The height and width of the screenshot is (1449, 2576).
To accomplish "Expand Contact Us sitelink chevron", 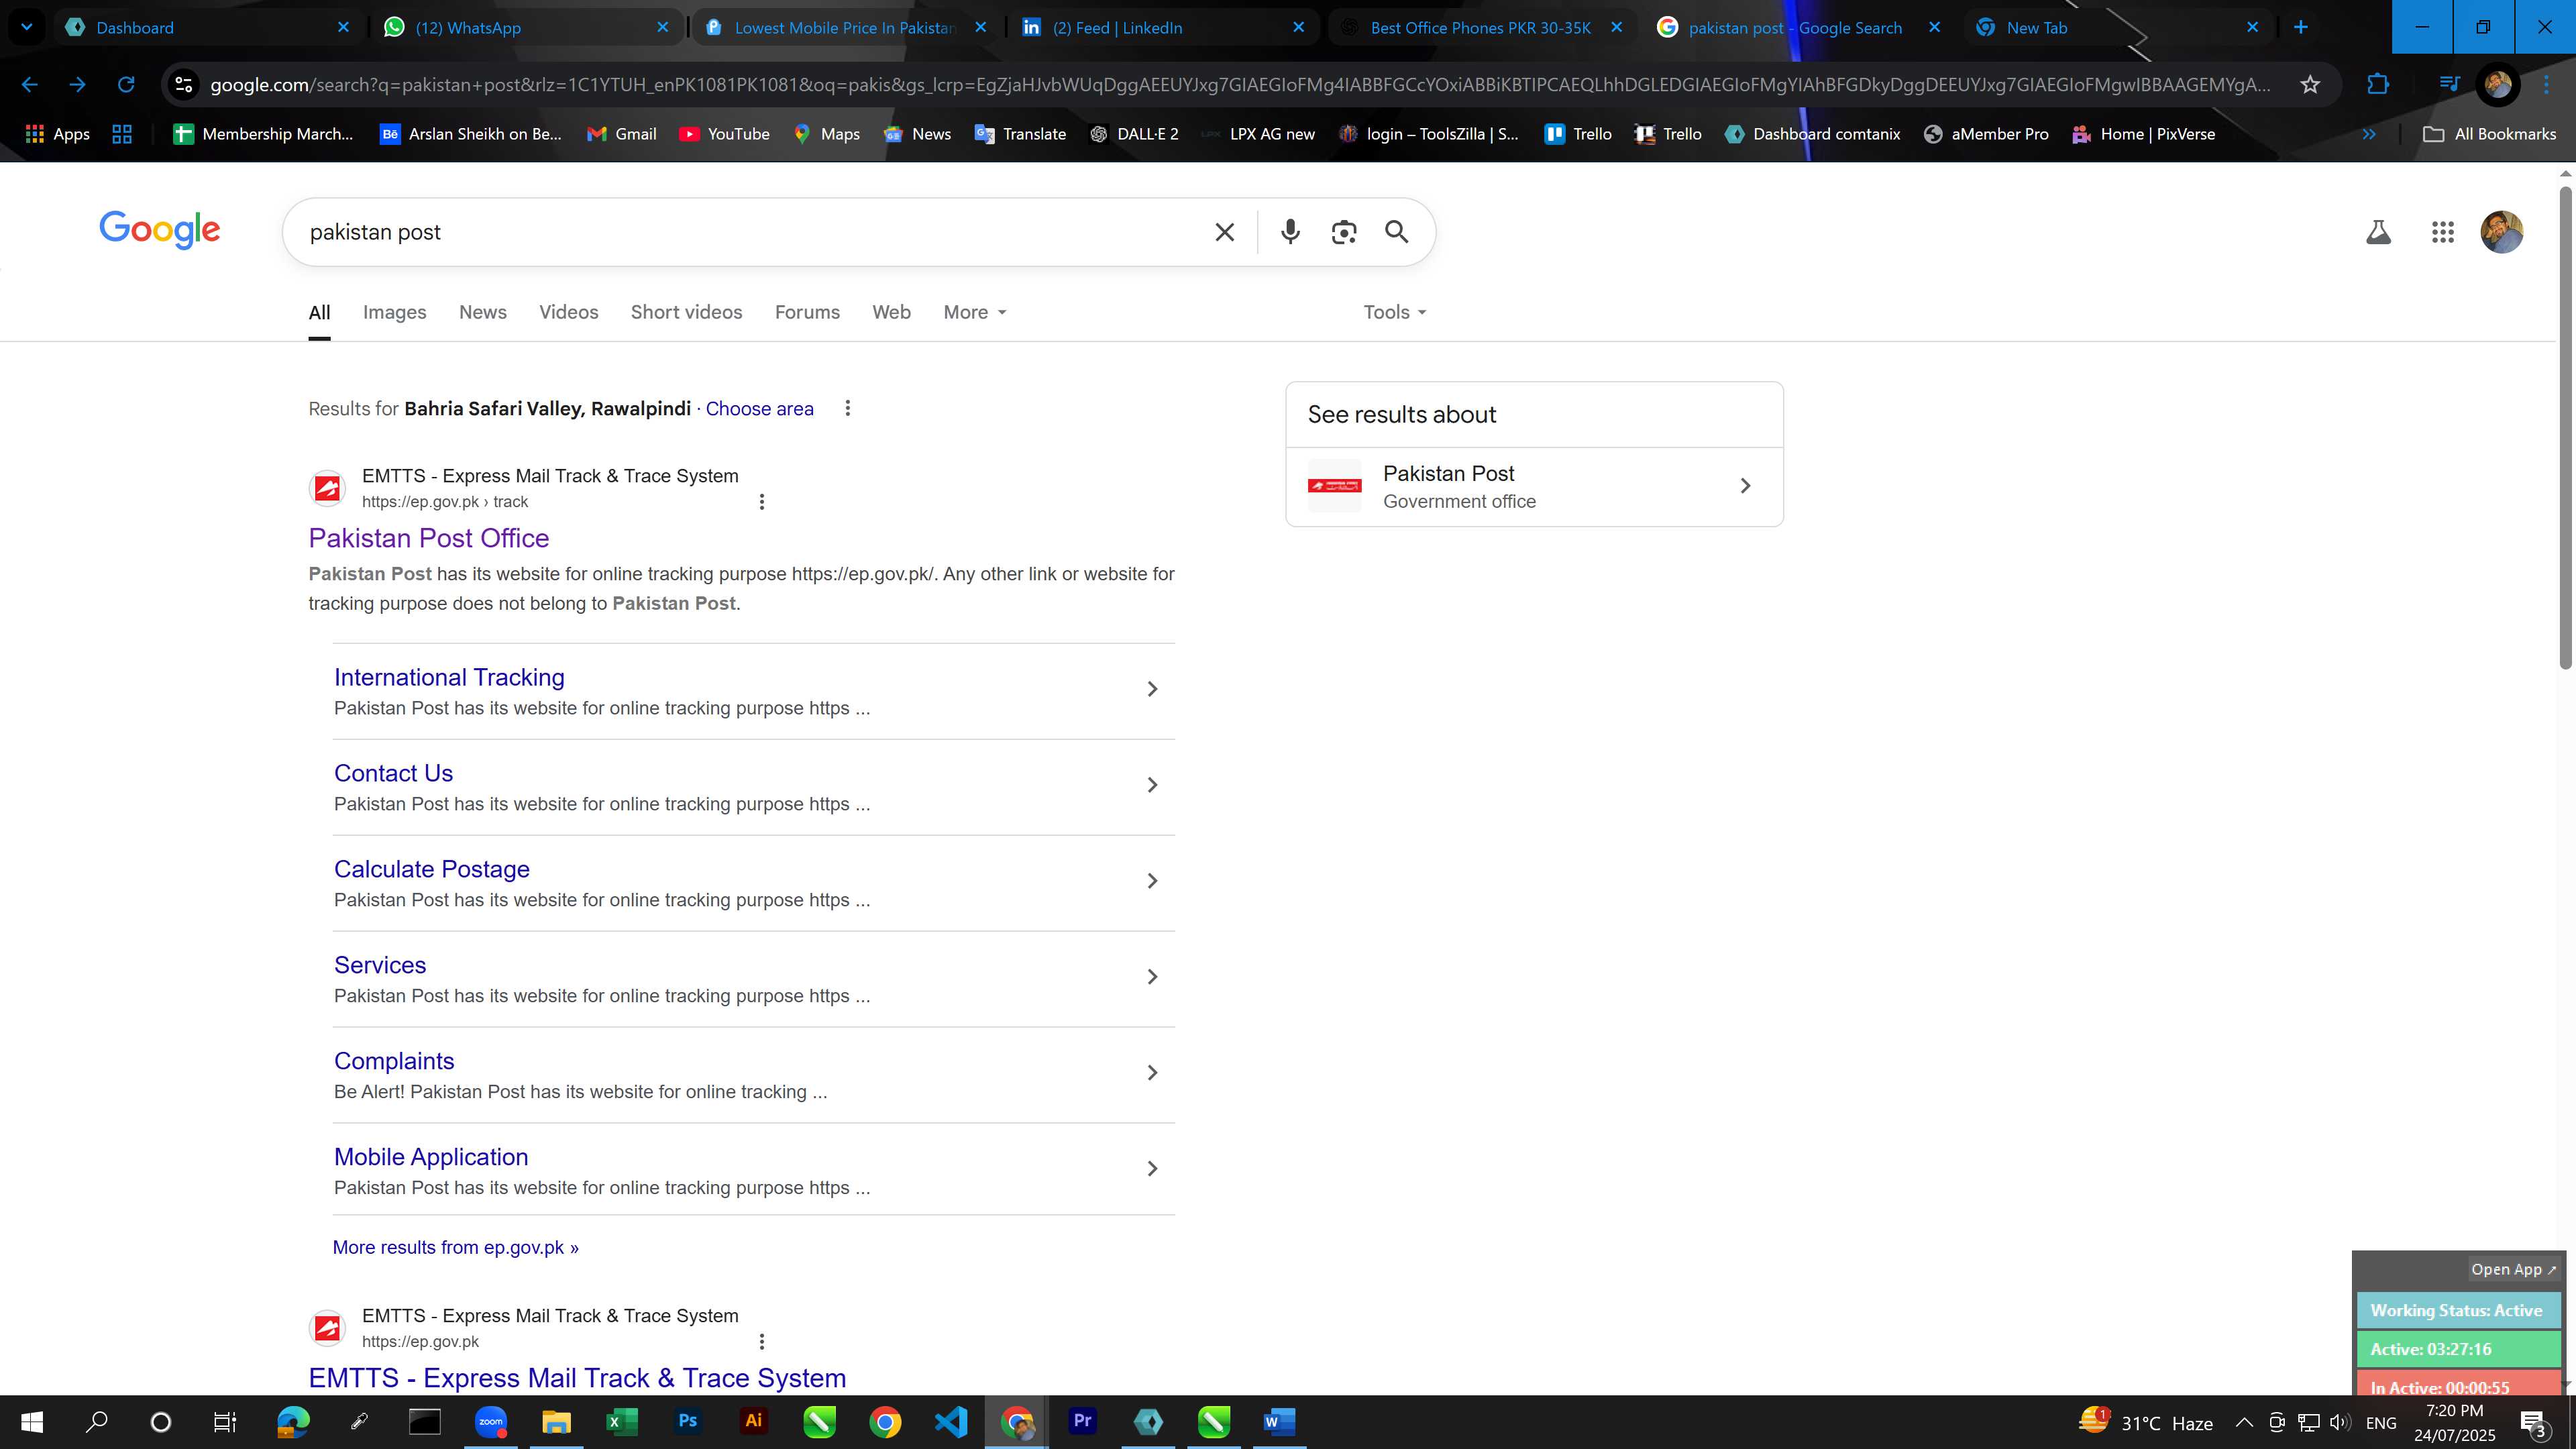I will pyautogui.click(x=1152, y=785).
